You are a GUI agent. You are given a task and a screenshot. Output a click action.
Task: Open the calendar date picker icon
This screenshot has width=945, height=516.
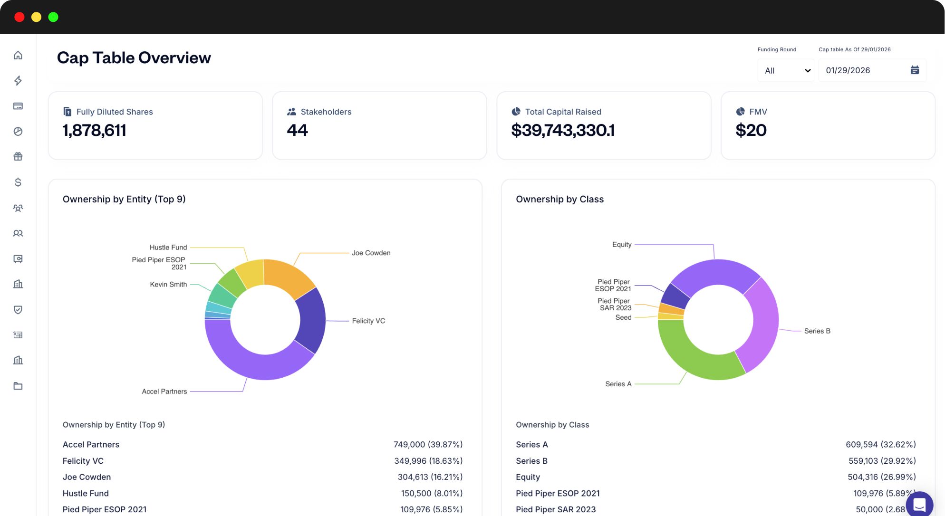pos(915,70)
